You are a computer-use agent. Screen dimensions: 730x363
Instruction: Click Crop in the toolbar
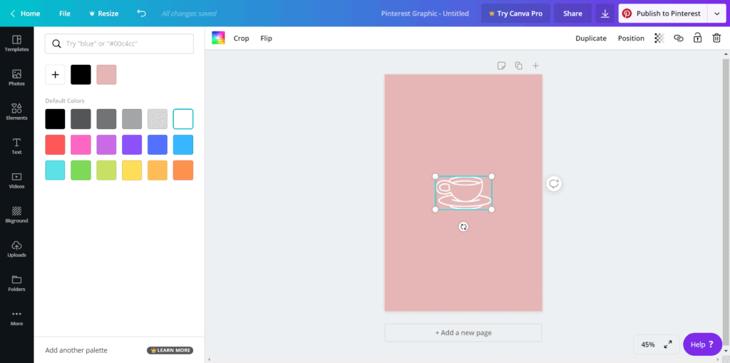tap(241, 39)
